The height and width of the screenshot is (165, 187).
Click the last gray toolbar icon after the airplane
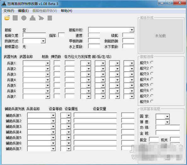pyautogui.click(x=50, y=18)
